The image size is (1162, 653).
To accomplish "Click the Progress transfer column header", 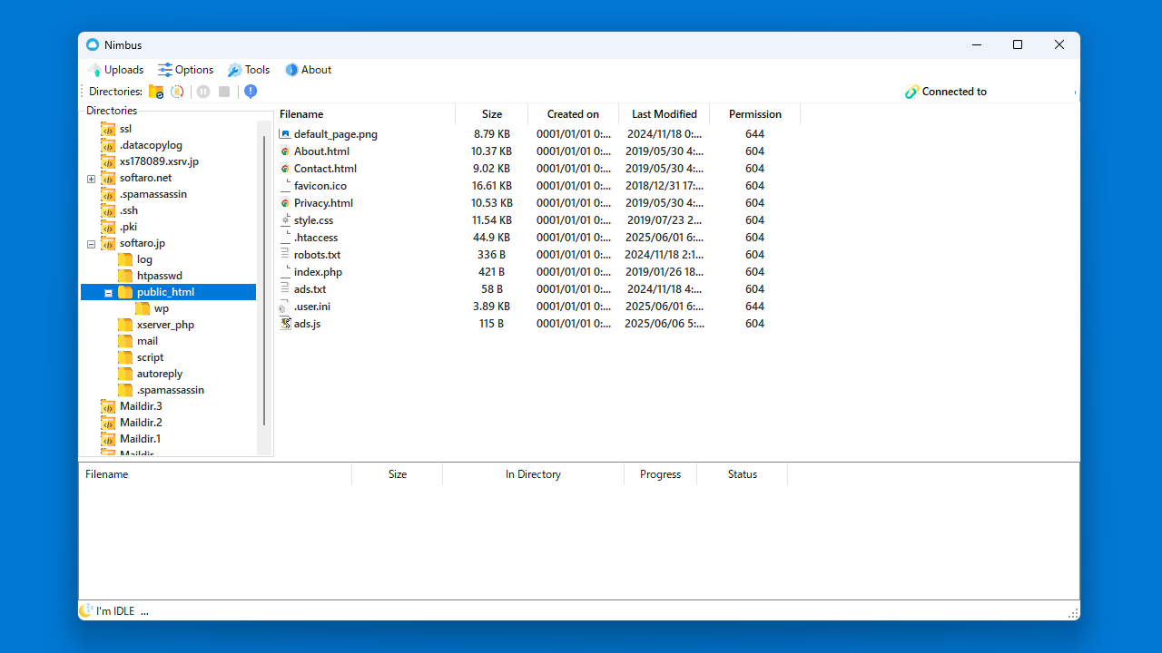I will point(661,474).
